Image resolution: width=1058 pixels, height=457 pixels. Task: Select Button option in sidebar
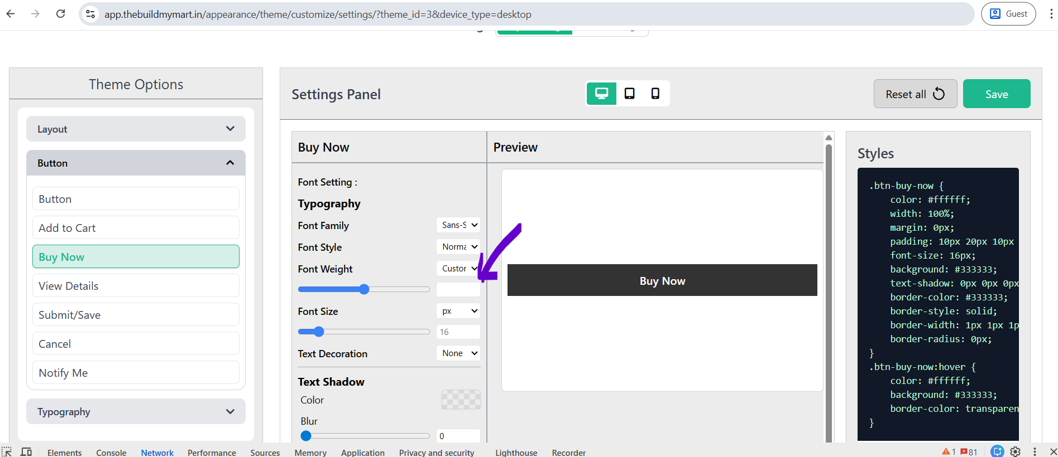136,198
